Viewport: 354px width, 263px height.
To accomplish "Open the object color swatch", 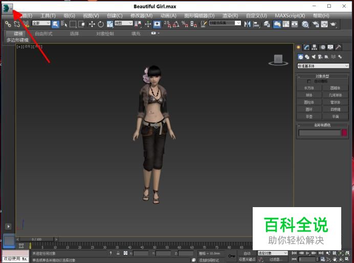I will (345, 133).
